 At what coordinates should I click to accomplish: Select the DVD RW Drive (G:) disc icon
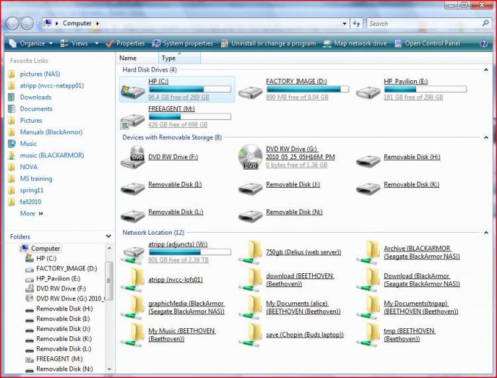click(250, 157)
